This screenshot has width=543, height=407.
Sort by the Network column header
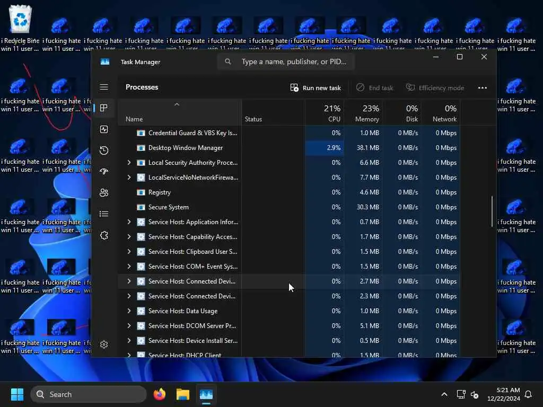pos(441,113)
